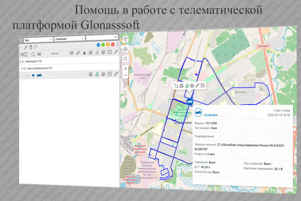Click binoculars tracking icon in the truck row
The width and height of the screenshot is (301, 201).
[x=91, y=74]
